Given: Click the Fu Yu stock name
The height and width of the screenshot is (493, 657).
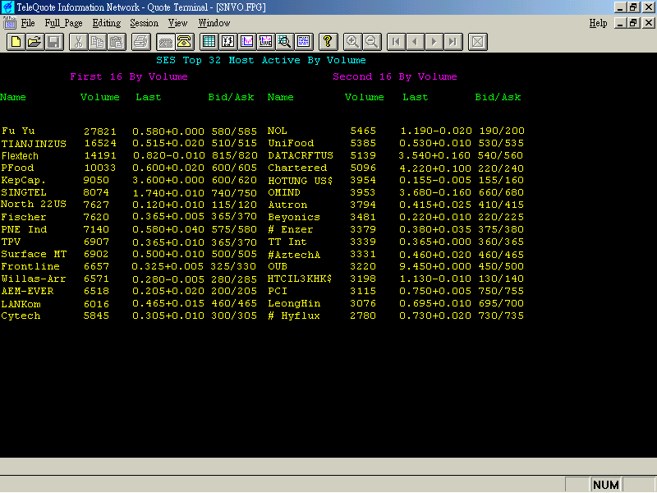Looking at the screenshot, I should (18, 131).
